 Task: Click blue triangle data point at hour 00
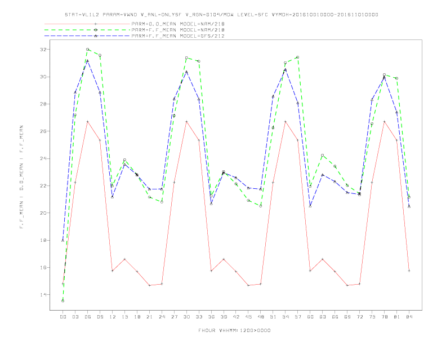click(63, 241)
